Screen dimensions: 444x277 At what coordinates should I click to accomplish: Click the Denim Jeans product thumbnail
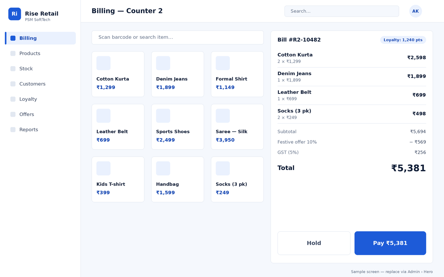163,63
